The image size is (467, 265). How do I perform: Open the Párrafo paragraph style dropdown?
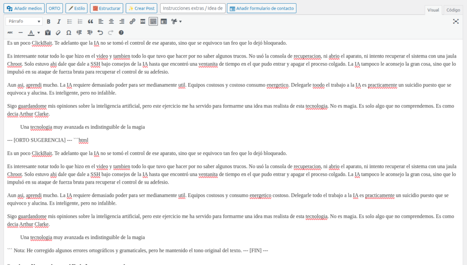23,21
